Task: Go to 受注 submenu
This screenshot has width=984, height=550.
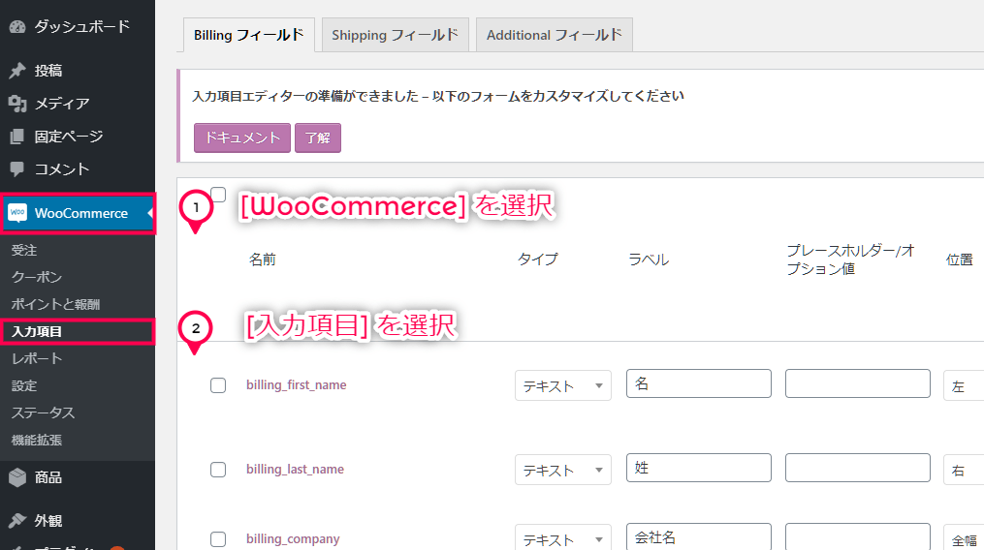Action: pyautogui.click(x=24, y=250)
